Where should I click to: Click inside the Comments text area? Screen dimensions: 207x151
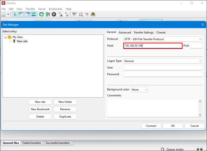pos(153,108)
